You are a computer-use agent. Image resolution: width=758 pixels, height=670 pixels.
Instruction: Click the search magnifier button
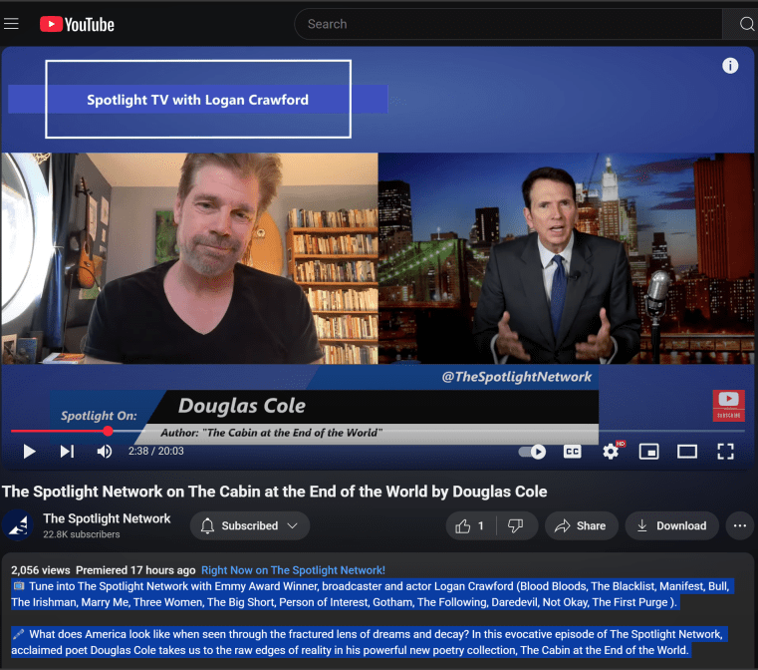[x=745, y=24]
